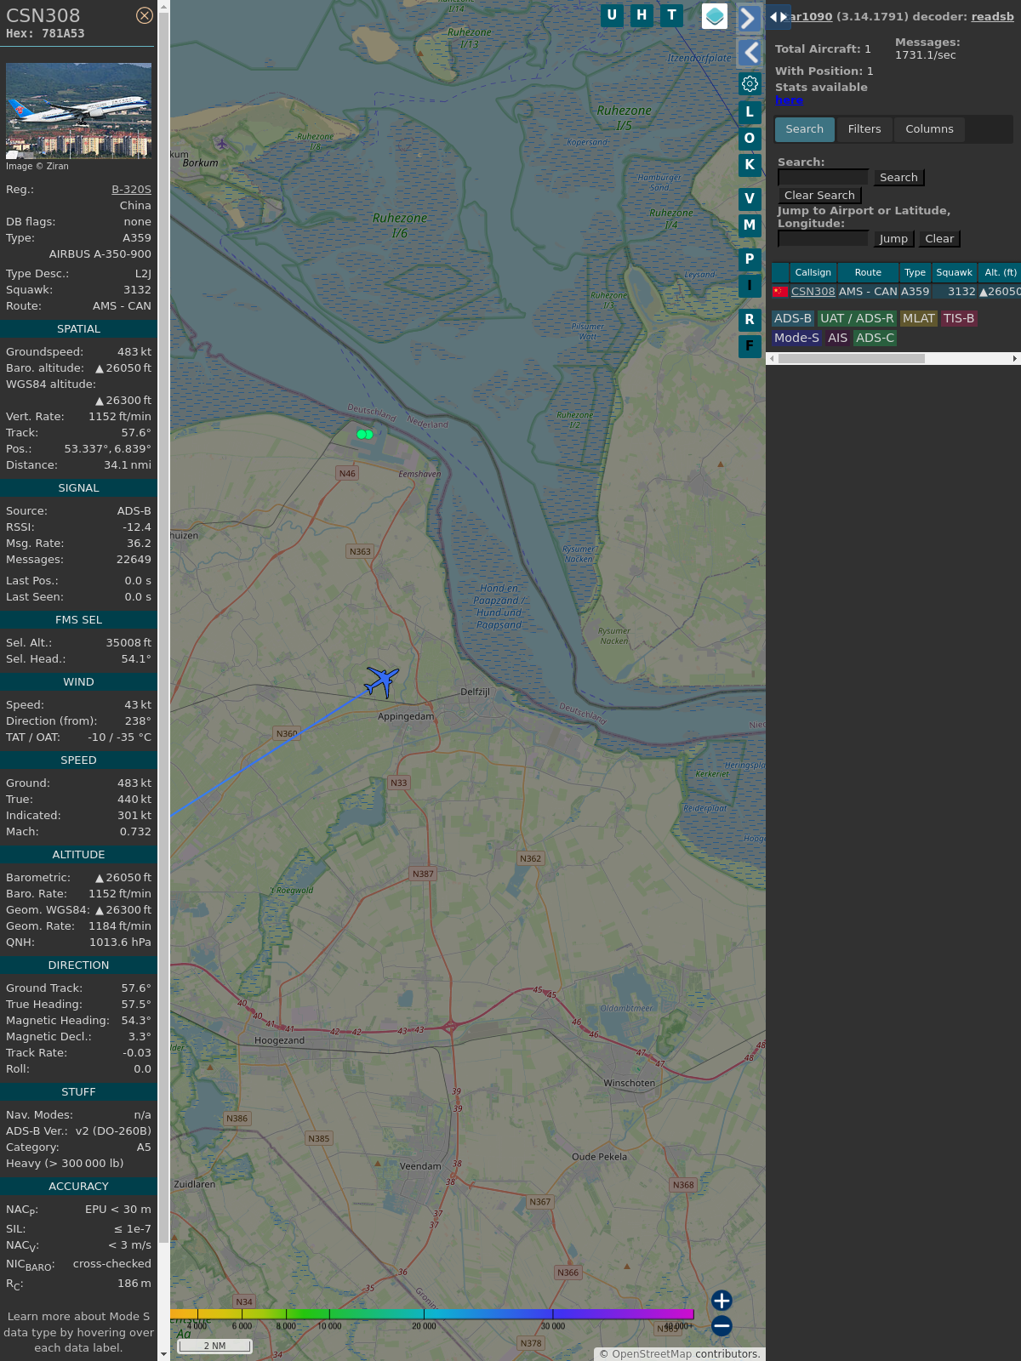The height and width of the screenshot is (1361, 1021).
Task: Toggle the MLAT source filter
Action: (918, 318)
